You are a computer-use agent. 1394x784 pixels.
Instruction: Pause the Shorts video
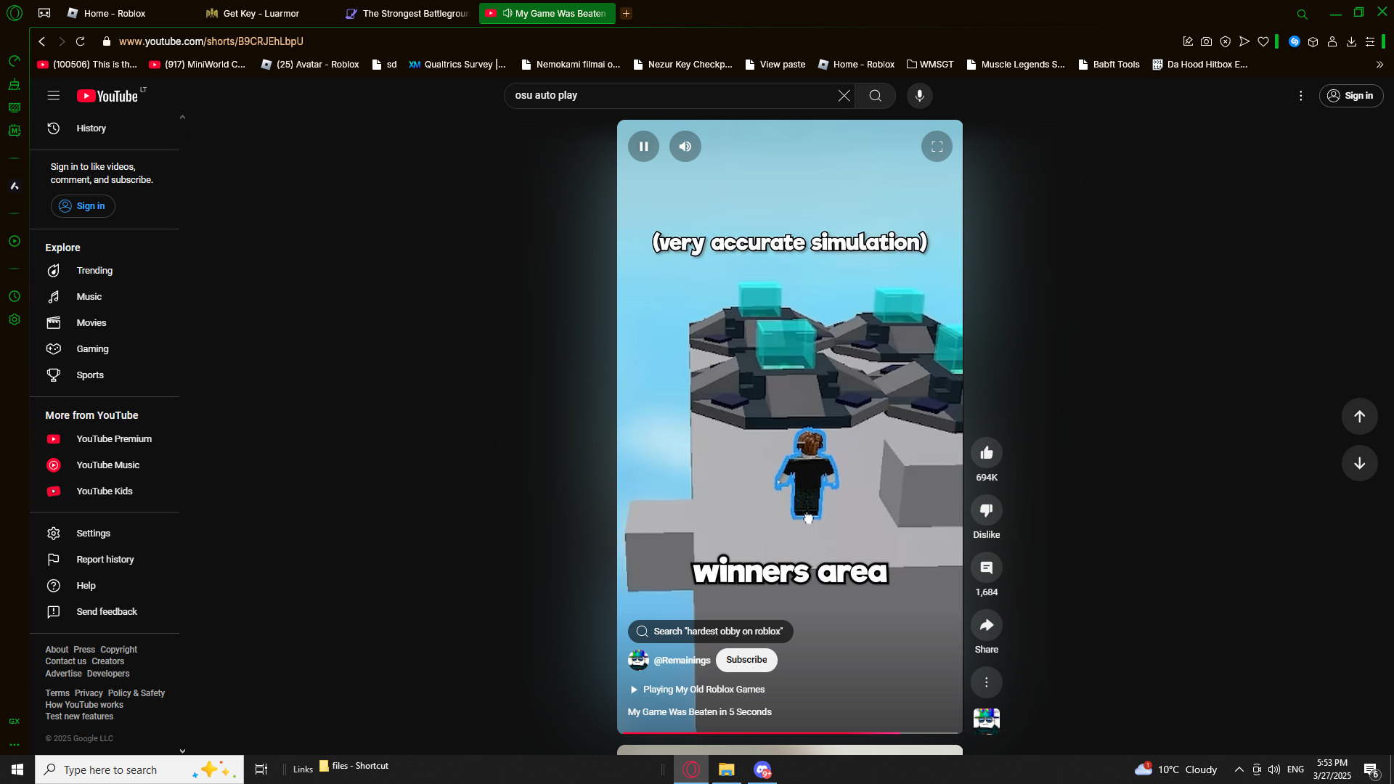click(x=643, y=147)
